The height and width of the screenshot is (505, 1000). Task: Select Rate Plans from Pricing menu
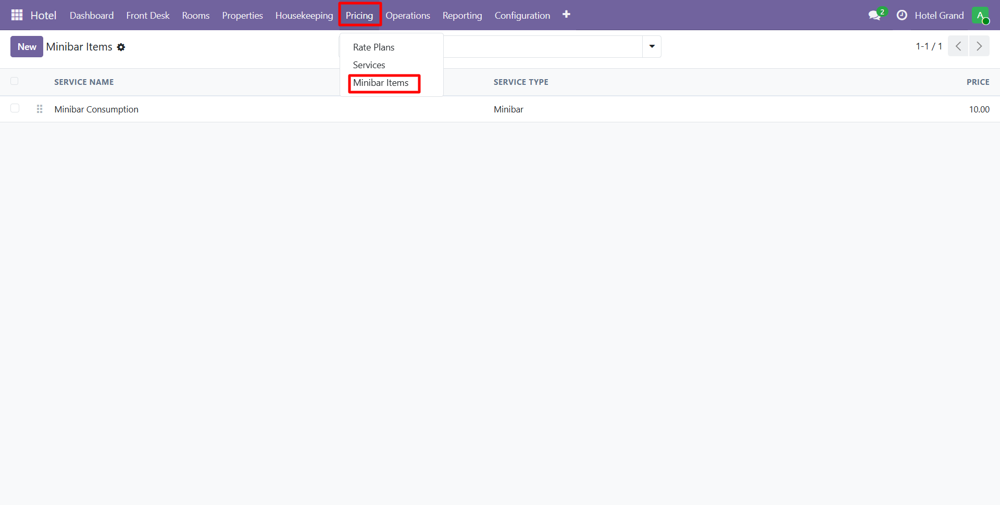(x=373, y=47)
